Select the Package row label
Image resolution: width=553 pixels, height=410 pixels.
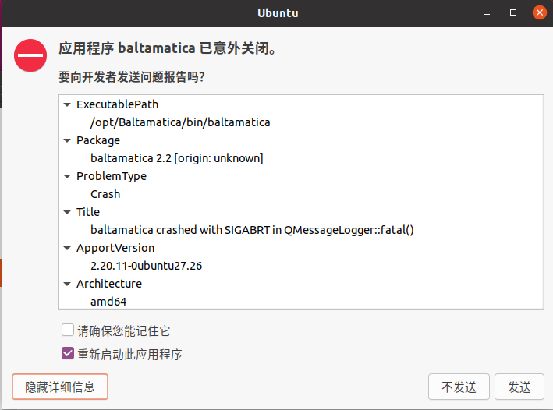point(98,140)
